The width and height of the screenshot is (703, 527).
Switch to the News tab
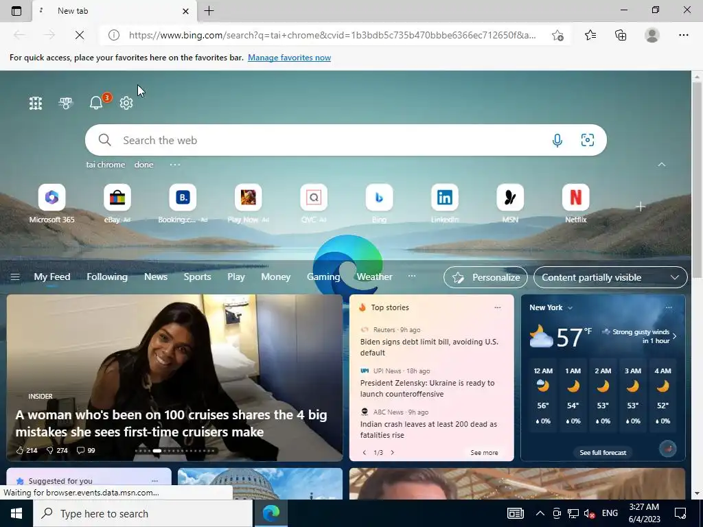156,277
